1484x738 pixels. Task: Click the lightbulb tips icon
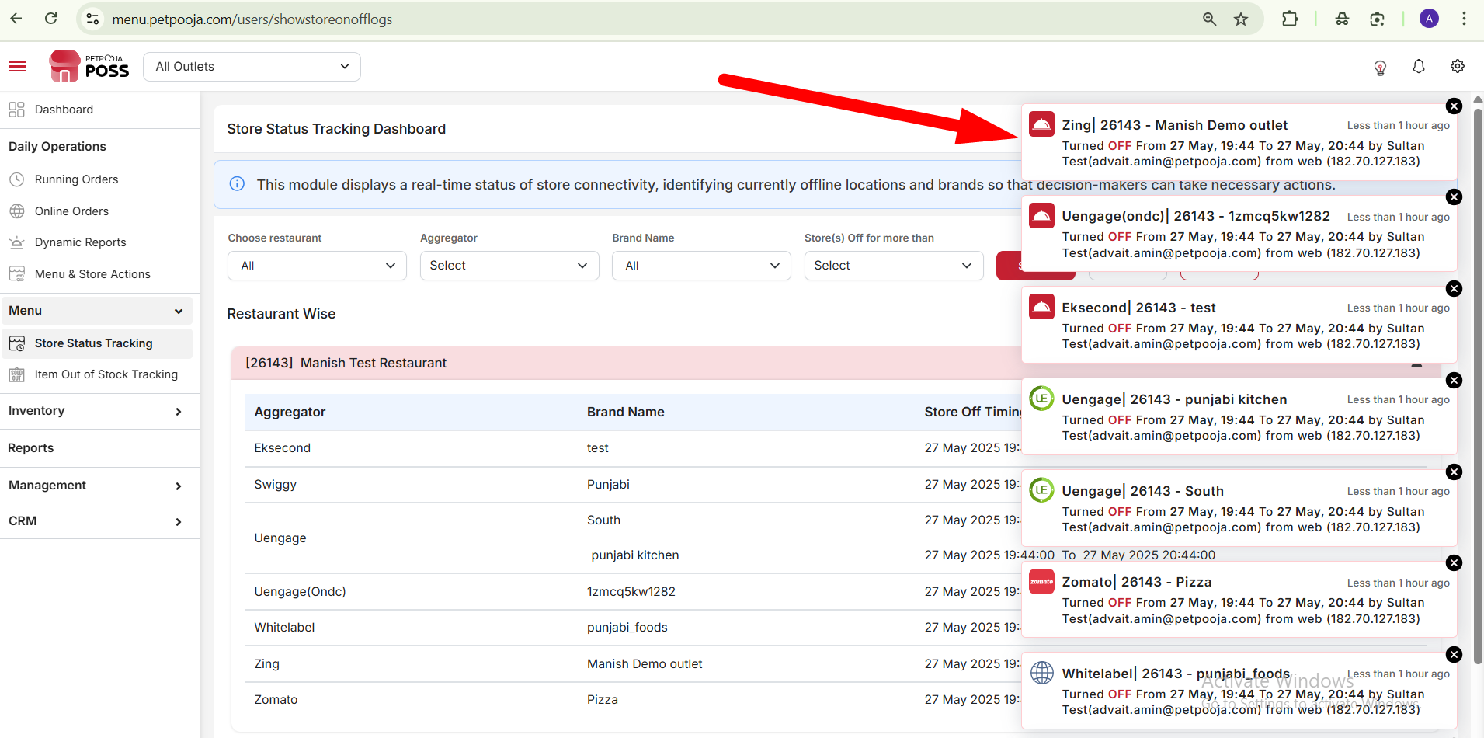point(1380,68)
